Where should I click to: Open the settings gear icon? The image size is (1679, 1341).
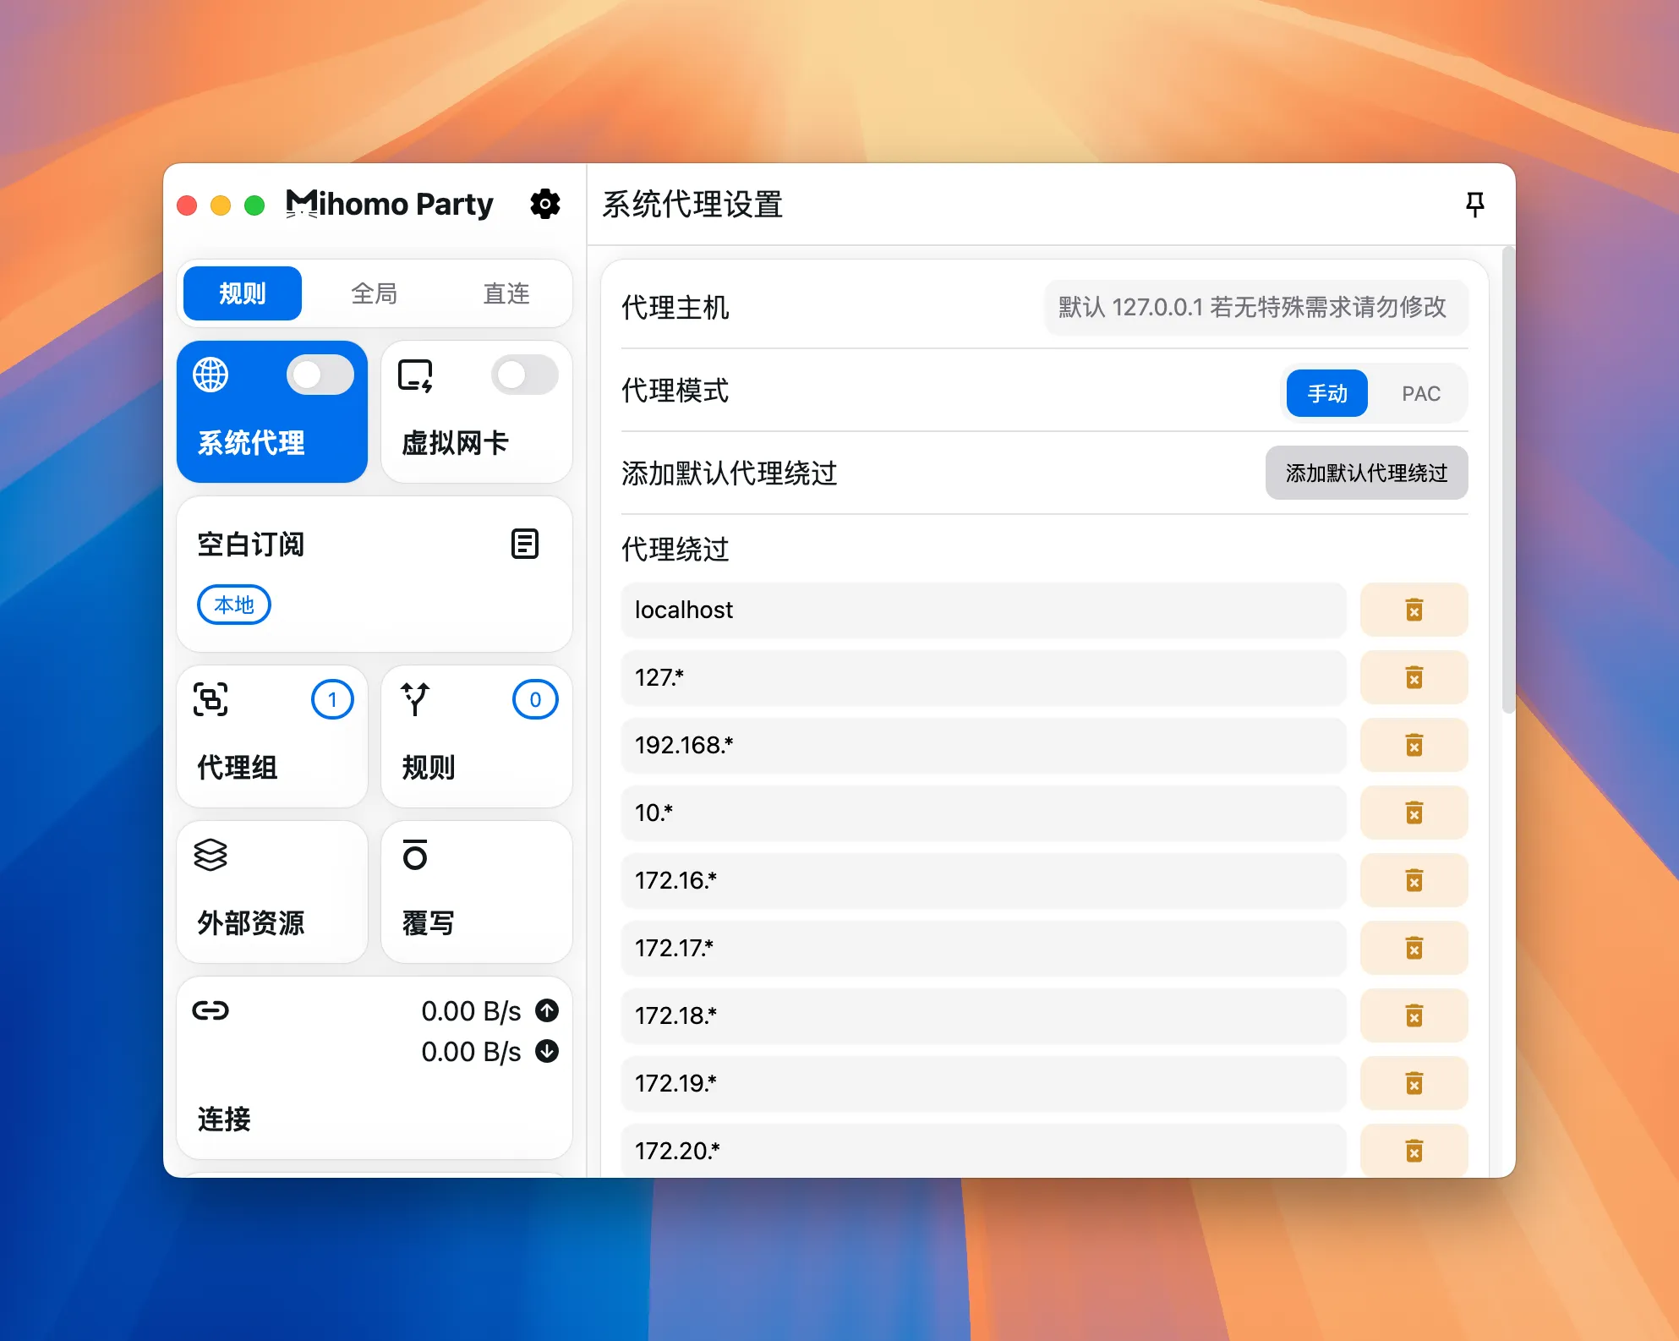coord(545,204)
